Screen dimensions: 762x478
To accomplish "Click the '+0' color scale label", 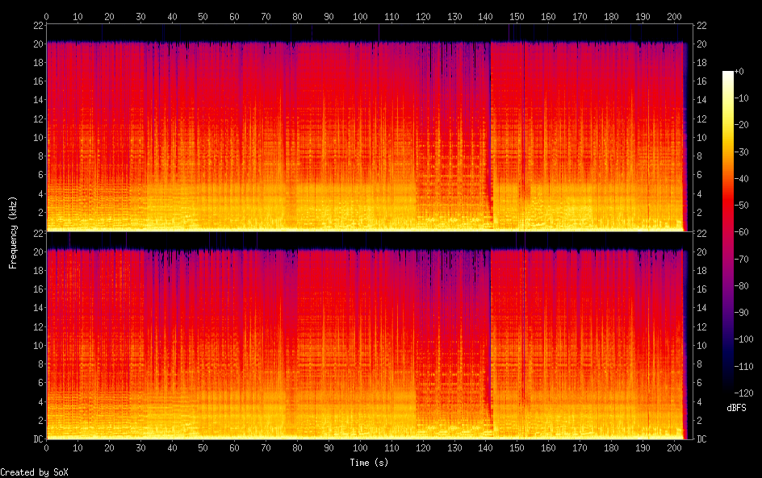I will 739,71.
